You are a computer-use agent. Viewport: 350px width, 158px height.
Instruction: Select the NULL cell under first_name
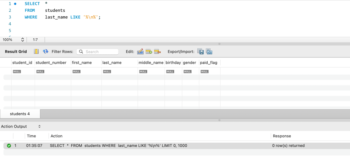pyautogui.click(x=77, y=71)
